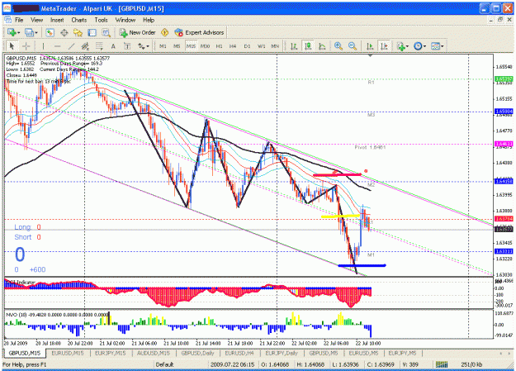
Task: Select the Trendline drawing tool
Action: point(71,46)
